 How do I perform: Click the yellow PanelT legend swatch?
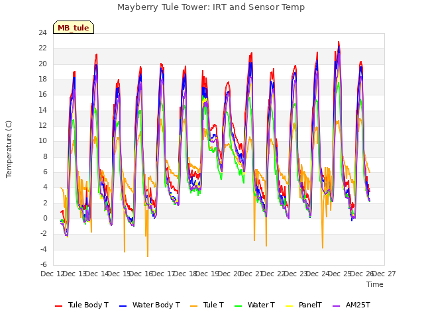click(x=290, y=306)
